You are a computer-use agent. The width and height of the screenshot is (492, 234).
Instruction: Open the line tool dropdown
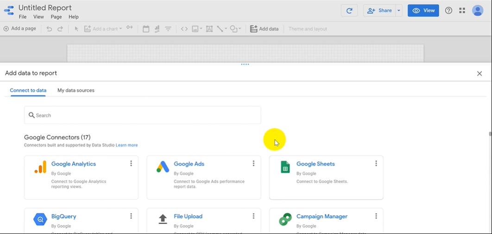222,29
